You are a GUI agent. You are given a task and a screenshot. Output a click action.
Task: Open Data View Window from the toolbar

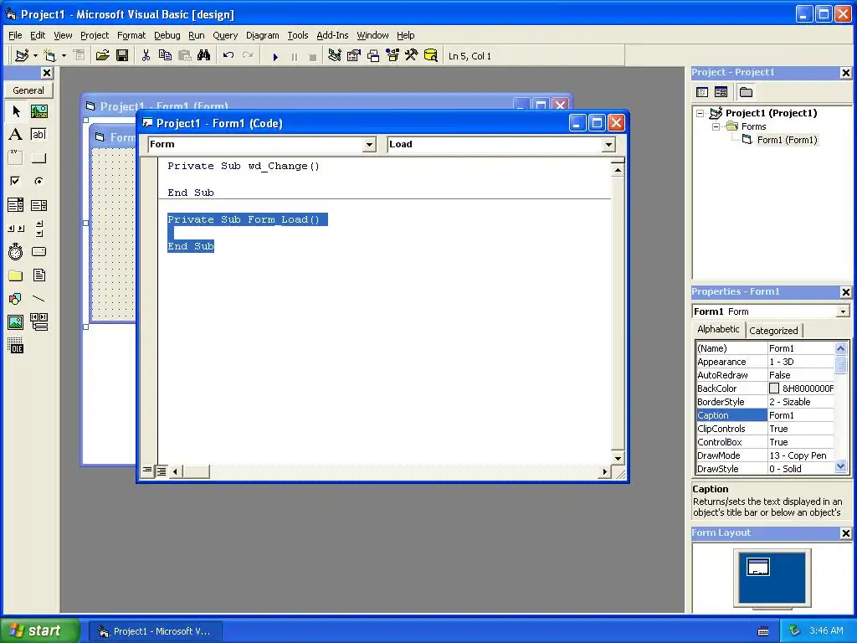[x=431, y=55]
